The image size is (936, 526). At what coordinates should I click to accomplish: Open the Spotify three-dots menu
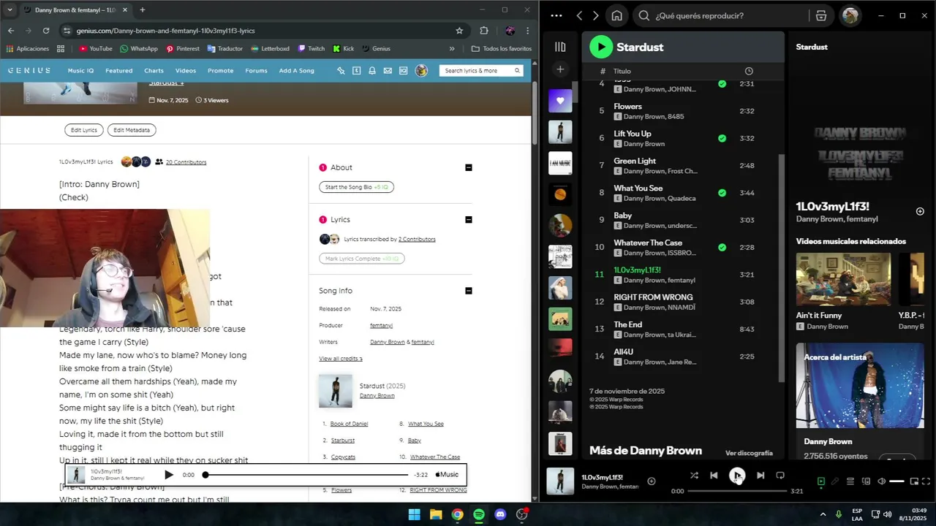556,15
